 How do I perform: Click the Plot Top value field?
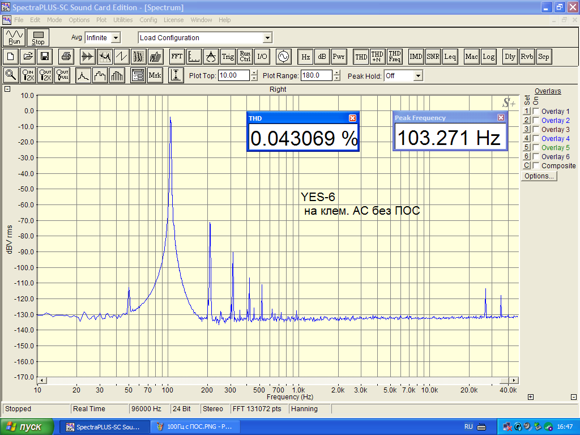pos(234,75)
